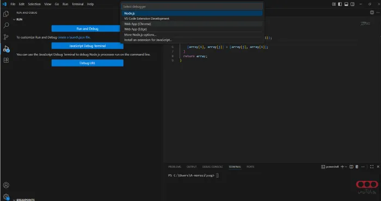Image resolution: width=381 pixels, height=201 pixels.
Task: Open the Go menu
Action: 57,4
